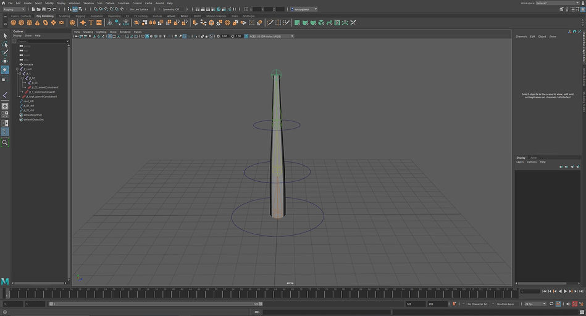Click the Multi-Cut shelf tool icon
The image size is (586, 316).
point(270,23)
